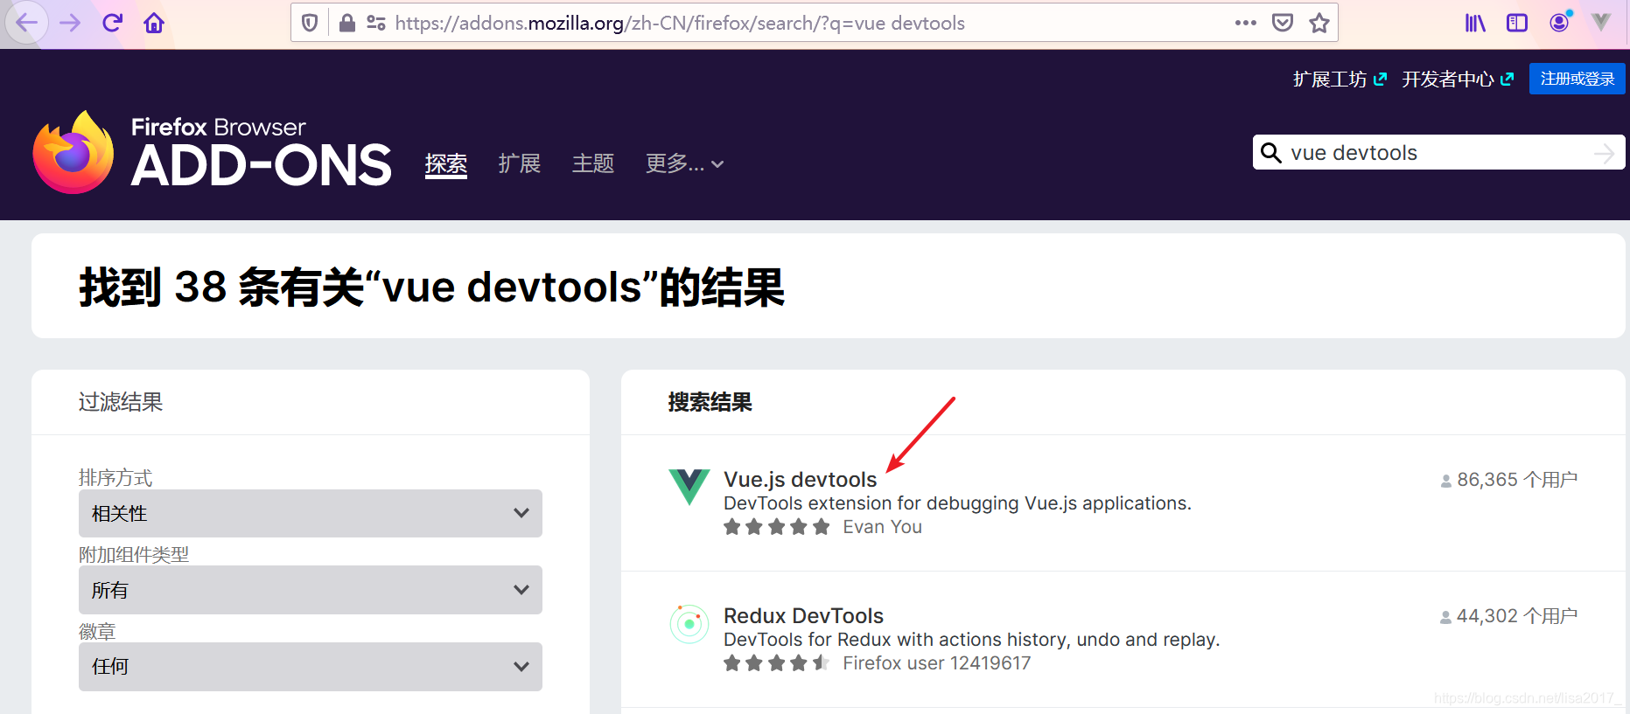
Task: Open the 扩展工坊 external link
Action: click(1340, 80)
